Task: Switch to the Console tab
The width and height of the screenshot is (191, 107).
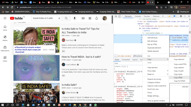Action: 138,16
